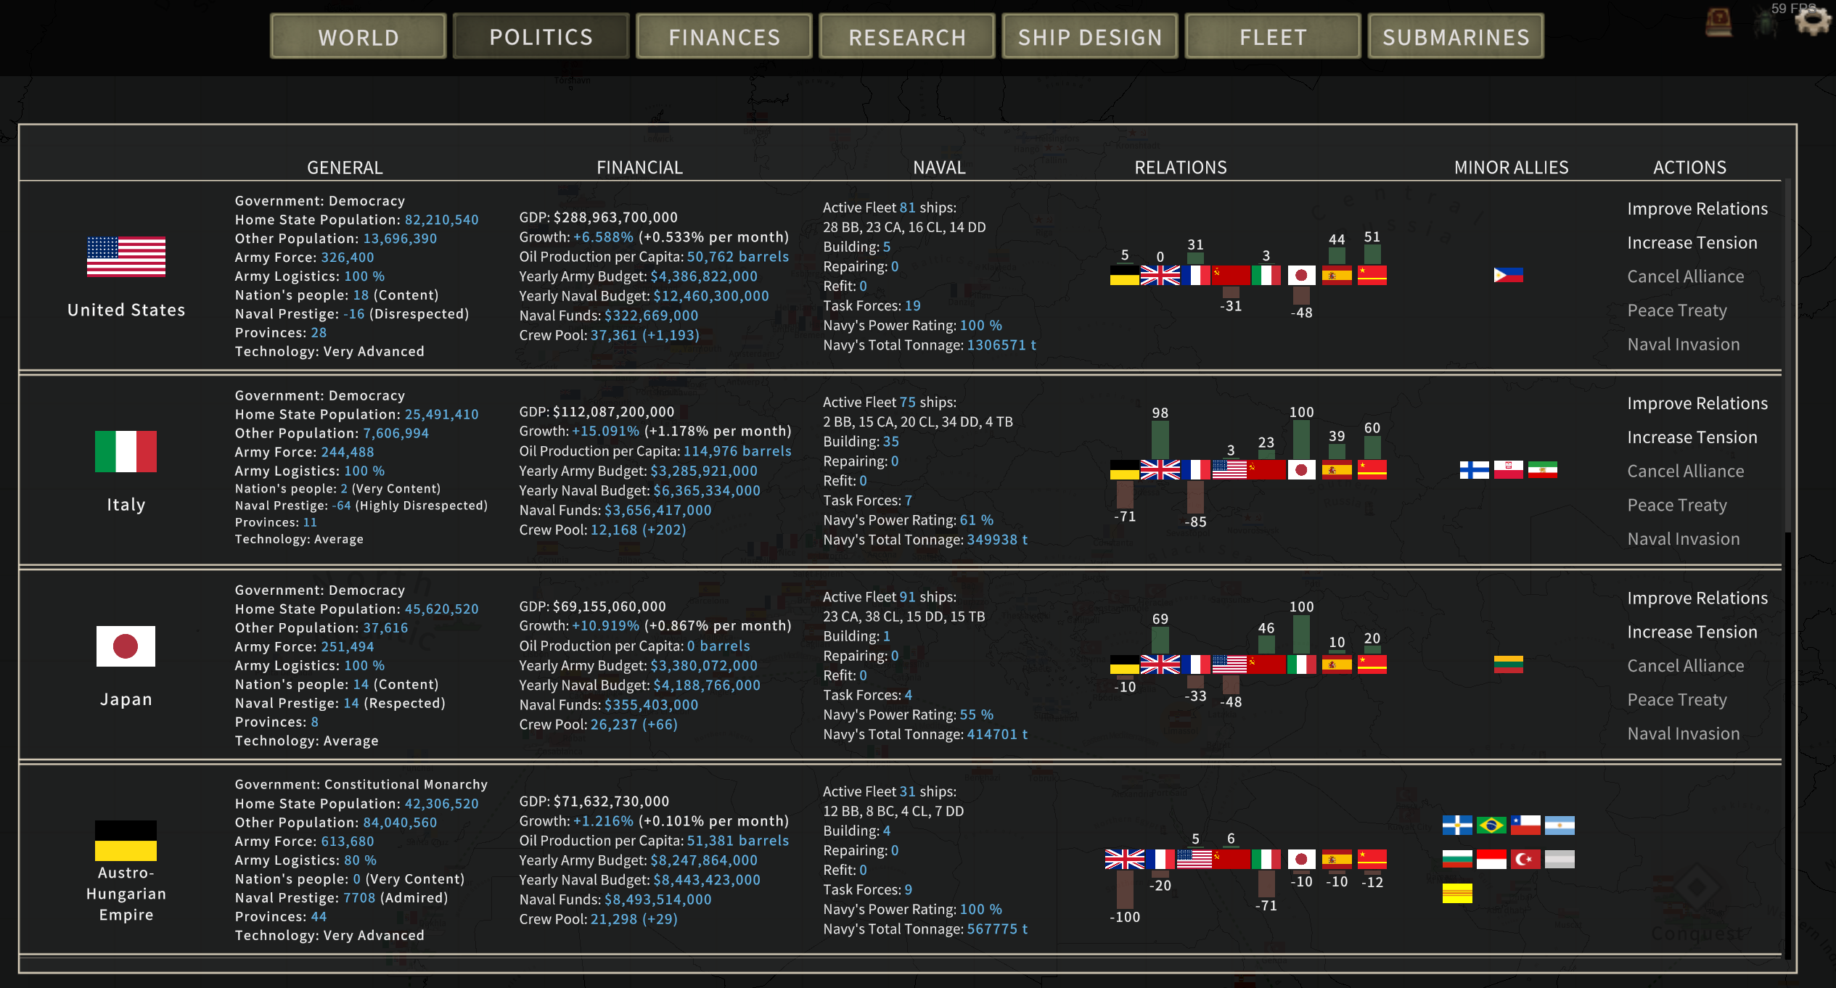Improve Relations with United States
Image resolution: width=1836 pixels, height=988 pixels.
1697,209
